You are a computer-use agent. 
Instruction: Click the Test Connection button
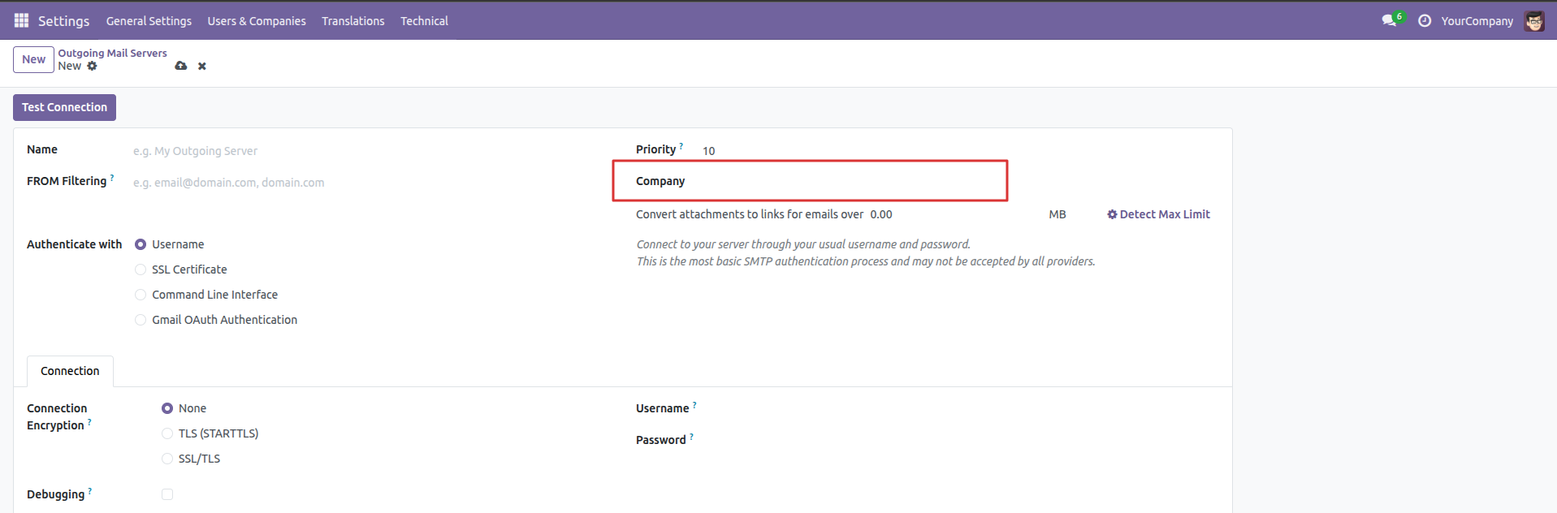(64, 107)
